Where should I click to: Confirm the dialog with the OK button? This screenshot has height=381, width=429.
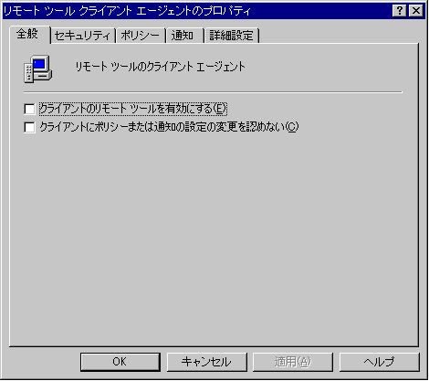click(120, 362)
